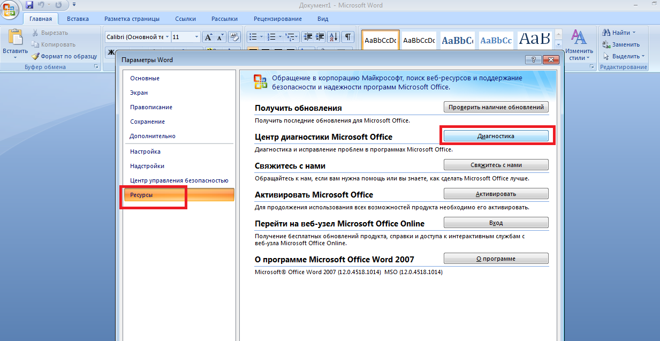Click the Save icon in quick access toolbar
The height and width of the screenshot is (341, 660).
pos(29,5)
